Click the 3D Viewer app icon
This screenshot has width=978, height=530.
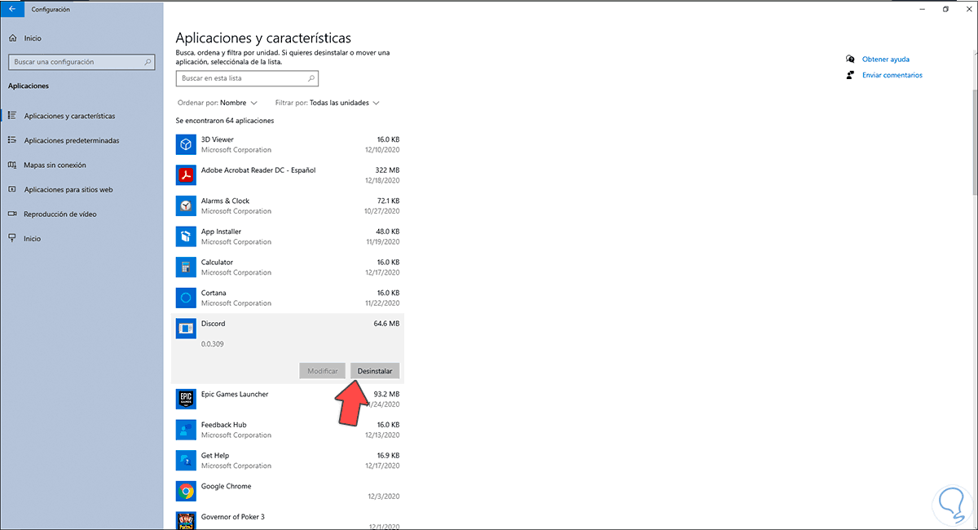(x=186, y=144)
